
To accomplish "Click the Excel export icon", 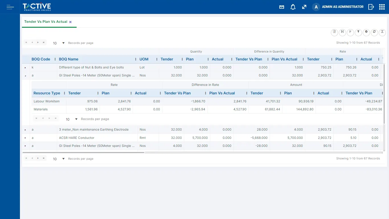I will click(x=334, y=32).
